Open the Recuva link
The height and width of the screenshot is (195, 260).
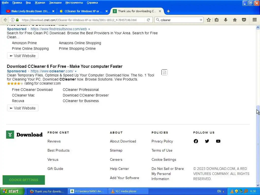[18, 101]
